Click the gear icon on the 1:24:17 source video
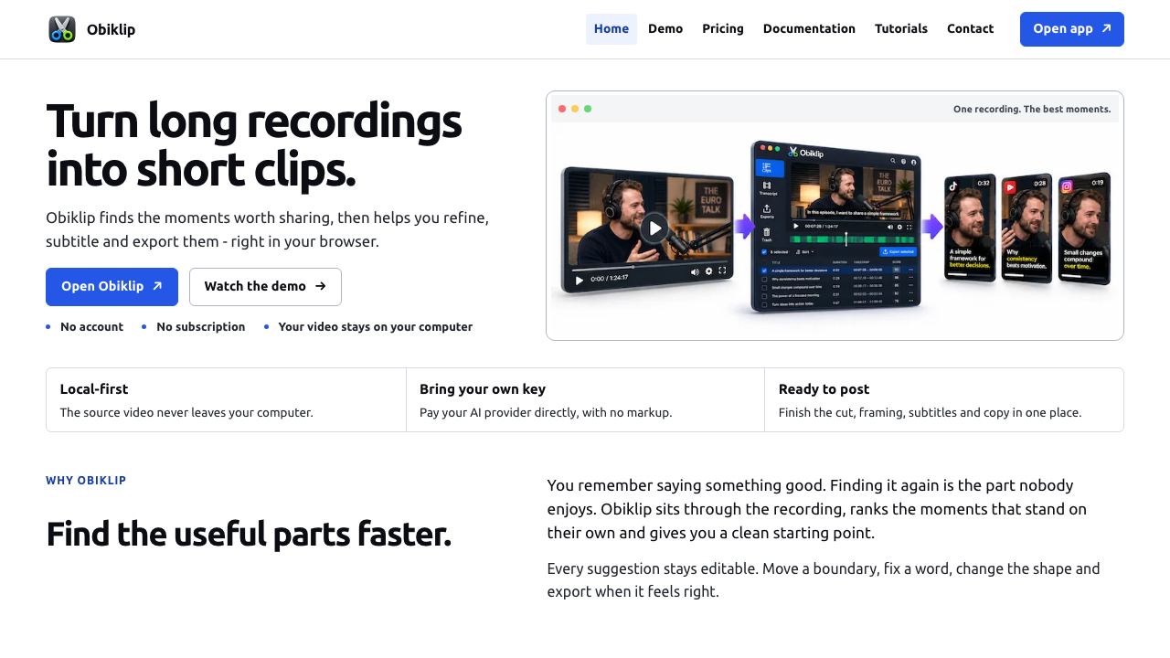 click(708, 271)
